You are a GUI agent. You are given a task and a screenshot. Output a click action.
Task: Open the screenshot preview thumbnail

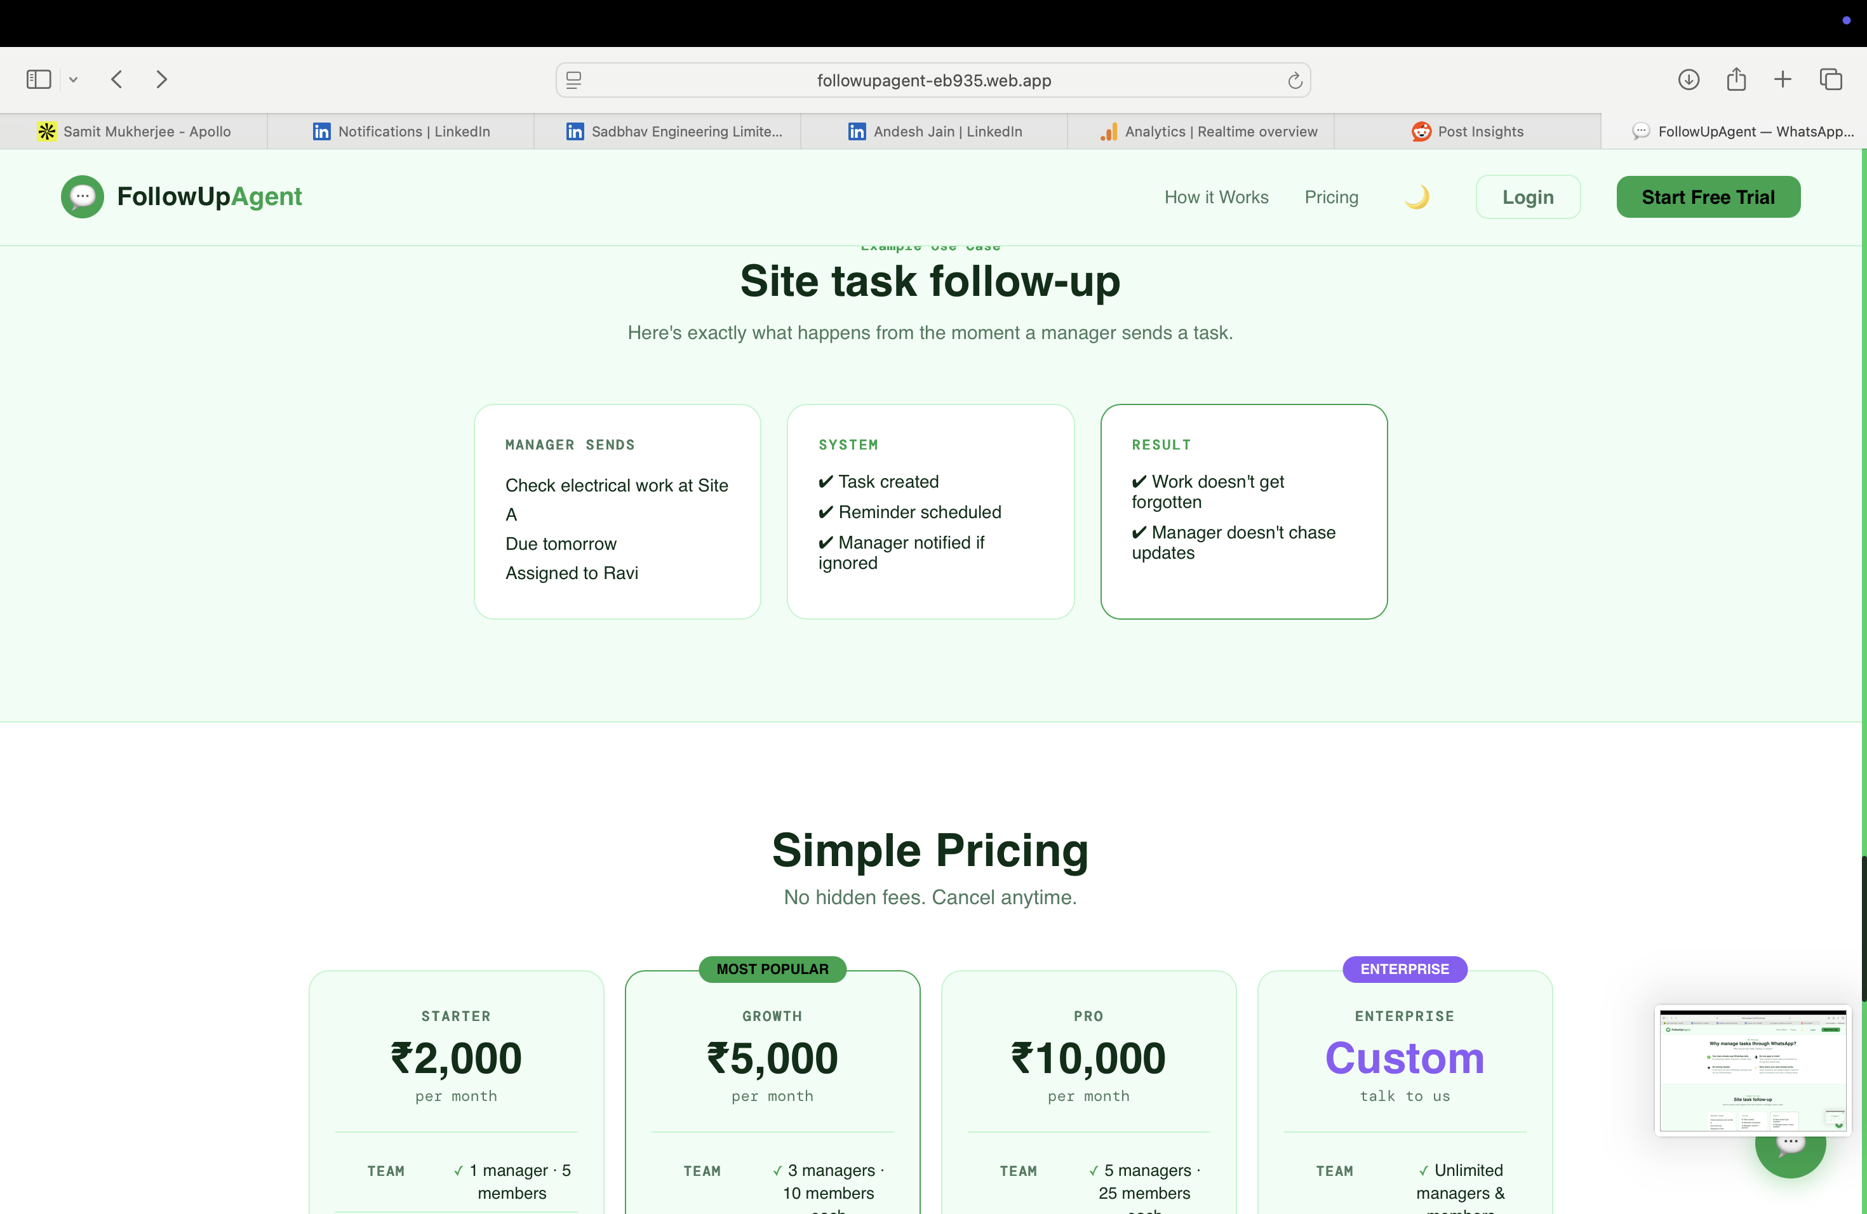point(1753,1071)
